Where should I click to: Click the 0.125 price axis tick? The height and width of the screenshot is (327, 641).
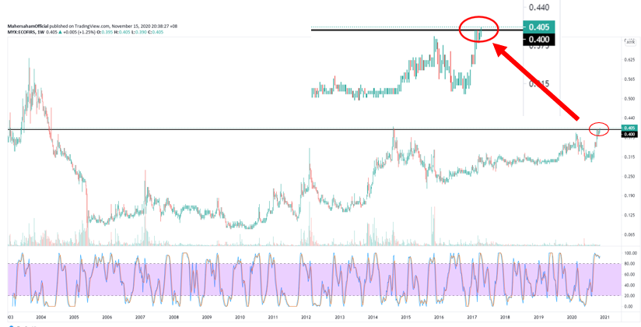point(628,215)
